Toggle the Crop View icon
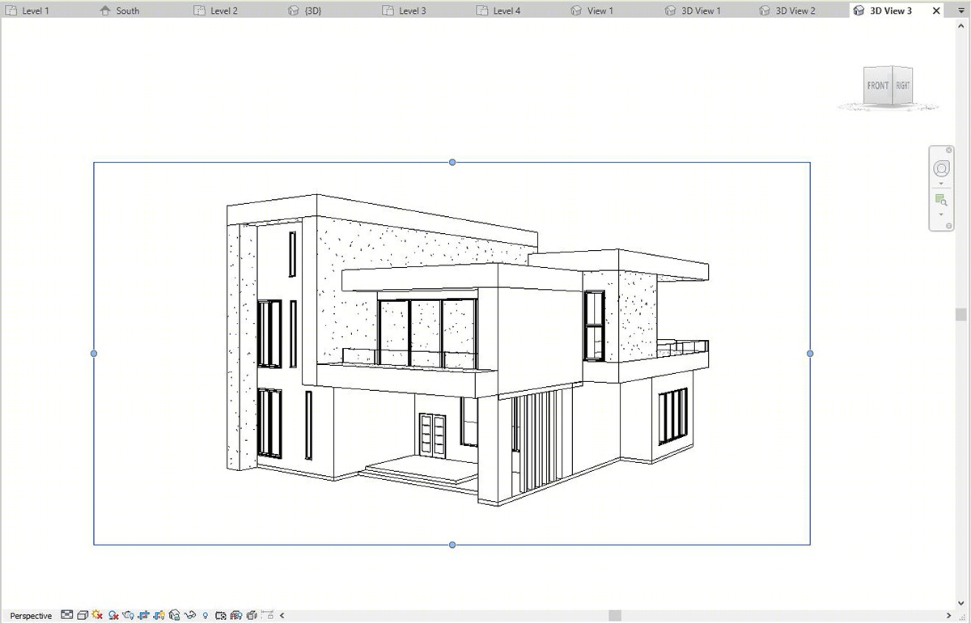Screen dimensions: 971x624 pyautogui.click(x=143, y=616)
